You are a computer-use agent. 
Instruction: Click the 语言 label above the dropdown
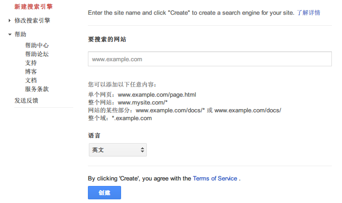point(94,136)
